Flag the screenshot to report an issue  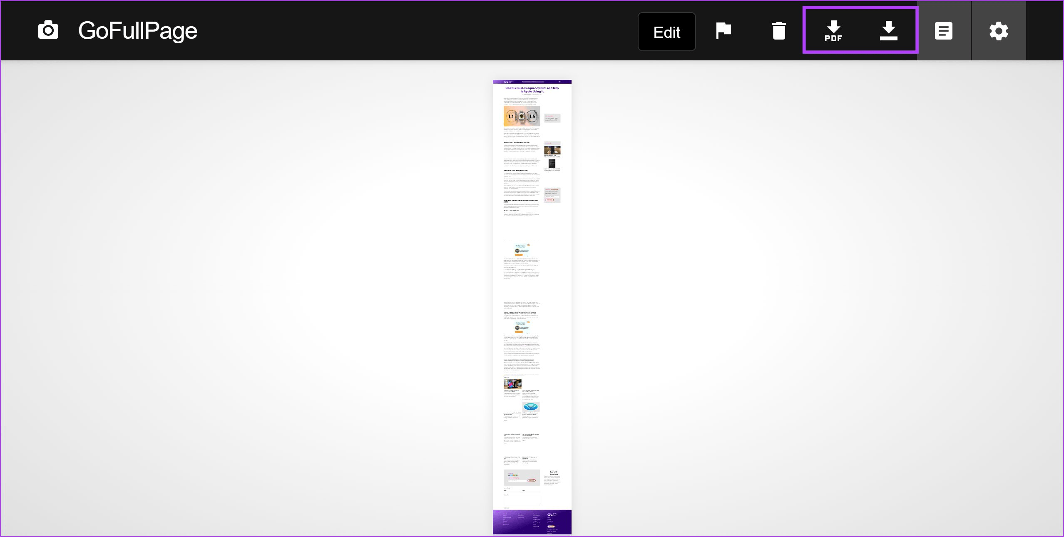pos(722,30)
